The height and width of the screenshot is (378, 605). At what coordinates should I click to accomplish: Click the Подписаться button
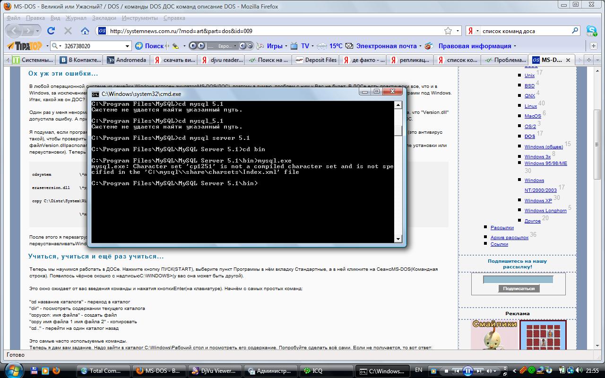click(519, 288)
